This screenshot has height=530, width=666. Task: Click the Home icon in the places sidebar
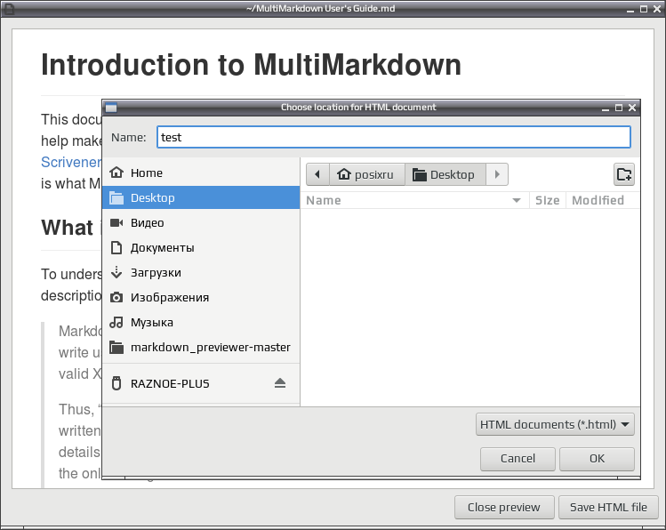coord(116,173)
